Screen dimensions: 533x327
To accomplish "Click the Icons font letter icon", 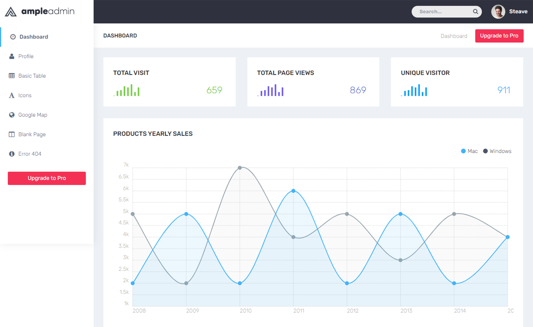I will tap(12, 95).
